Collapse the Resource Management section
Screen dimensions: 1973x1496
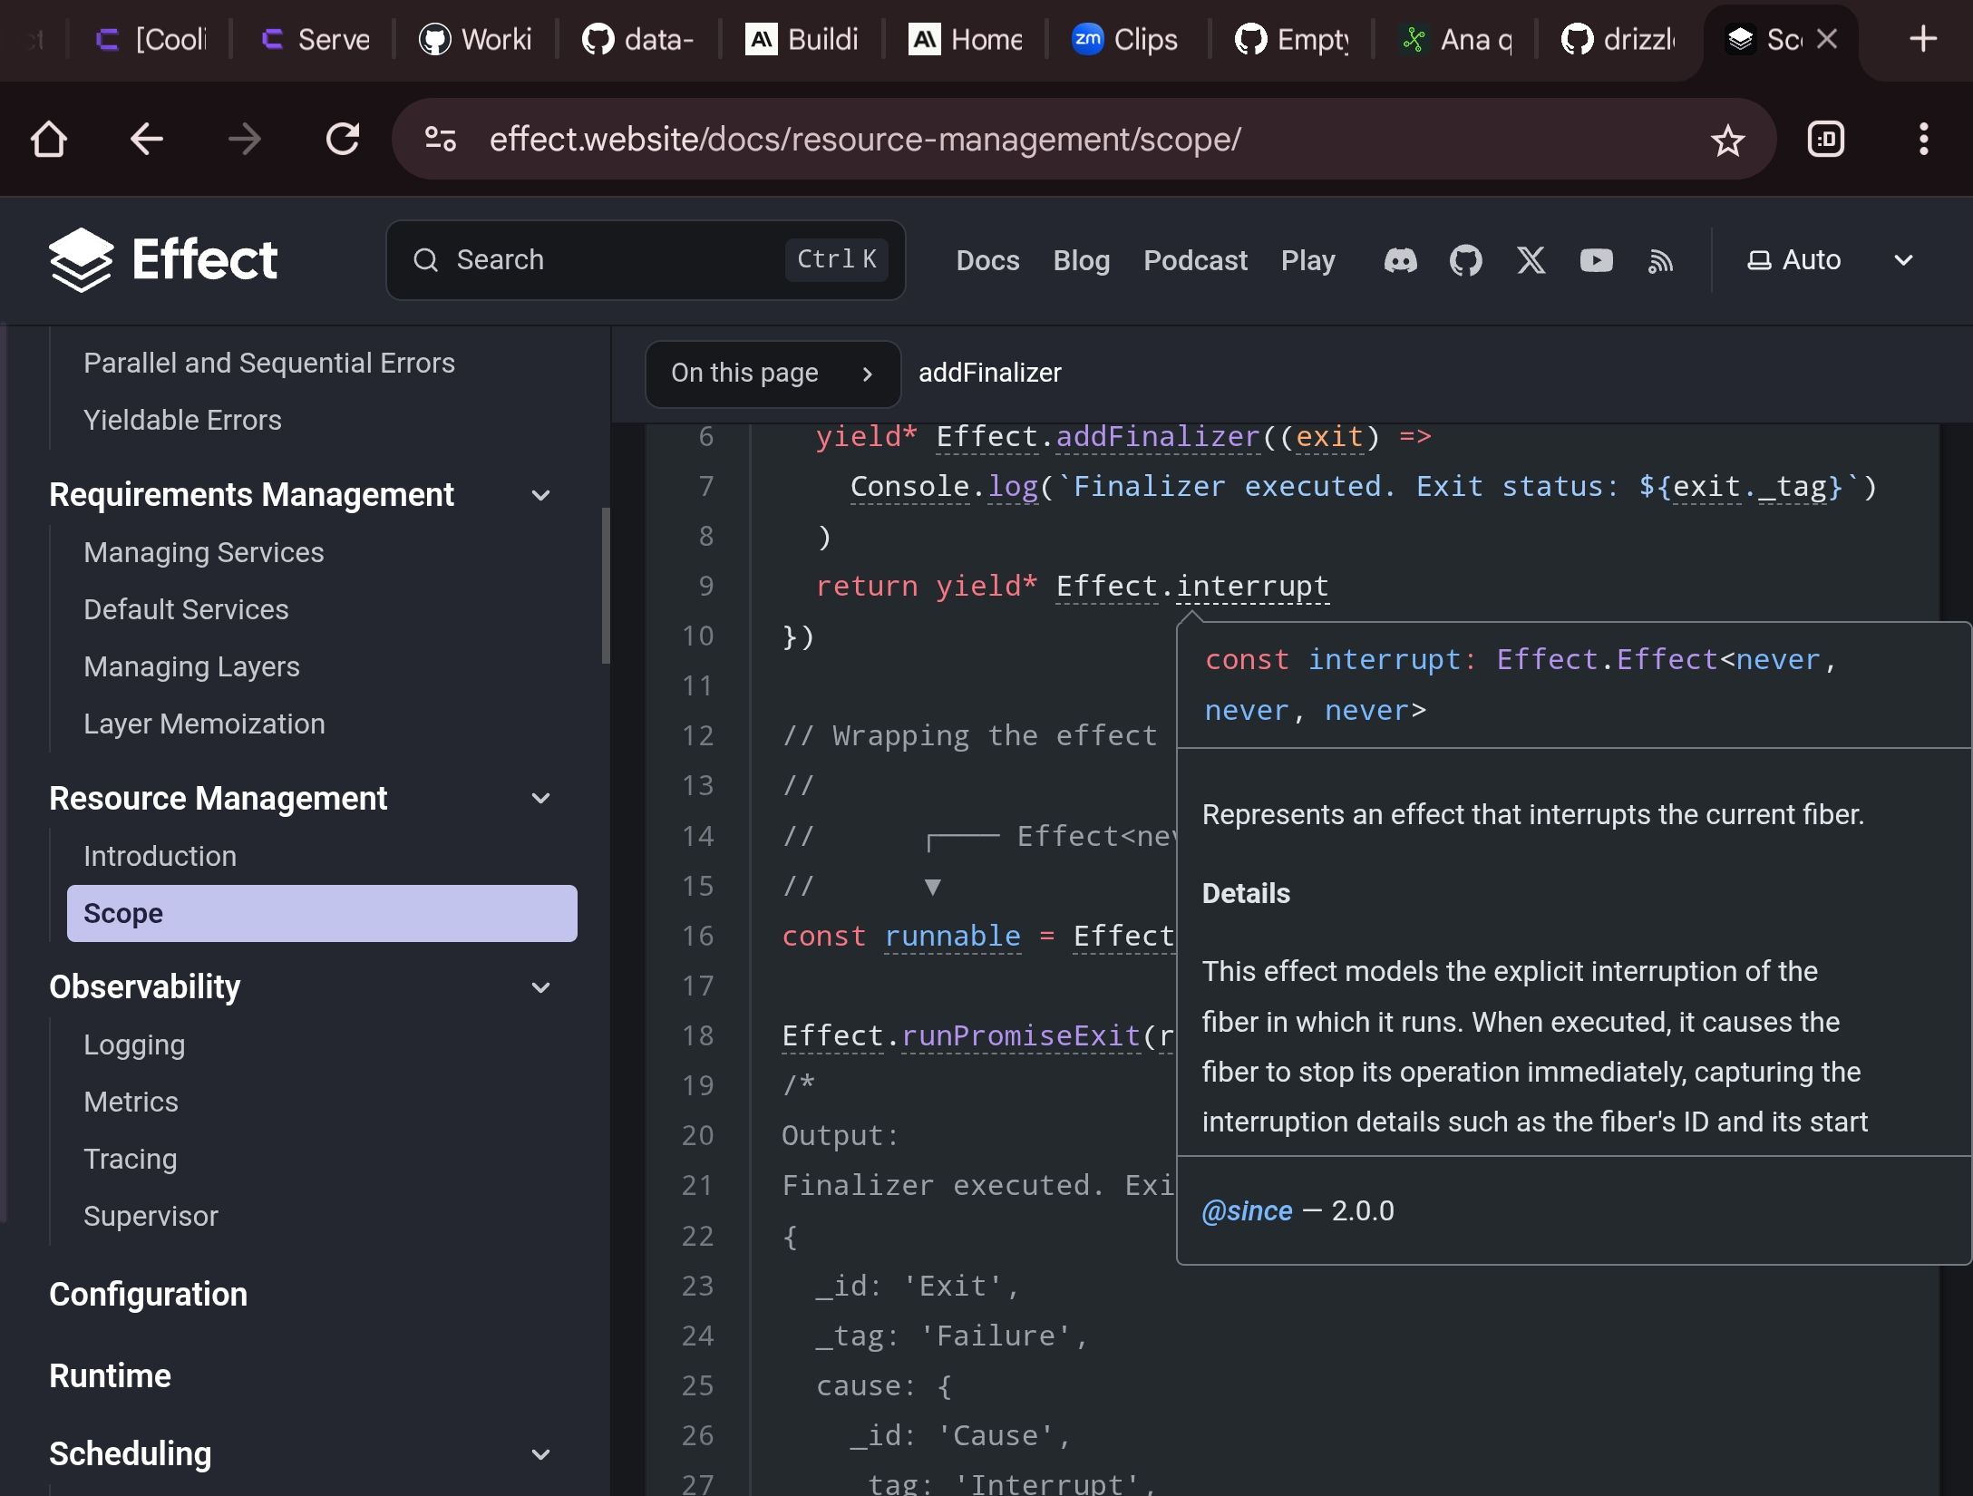[541, 798]
